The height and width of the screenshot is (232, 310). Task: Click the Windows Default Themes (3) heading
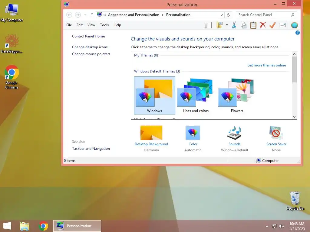(x=157, y=71)
